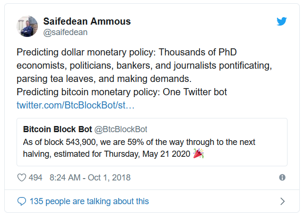The height and width of the screenshot is (216, 305).
Task: Click the party popper emoji in quoted tweet
Action: click(199, 153)
